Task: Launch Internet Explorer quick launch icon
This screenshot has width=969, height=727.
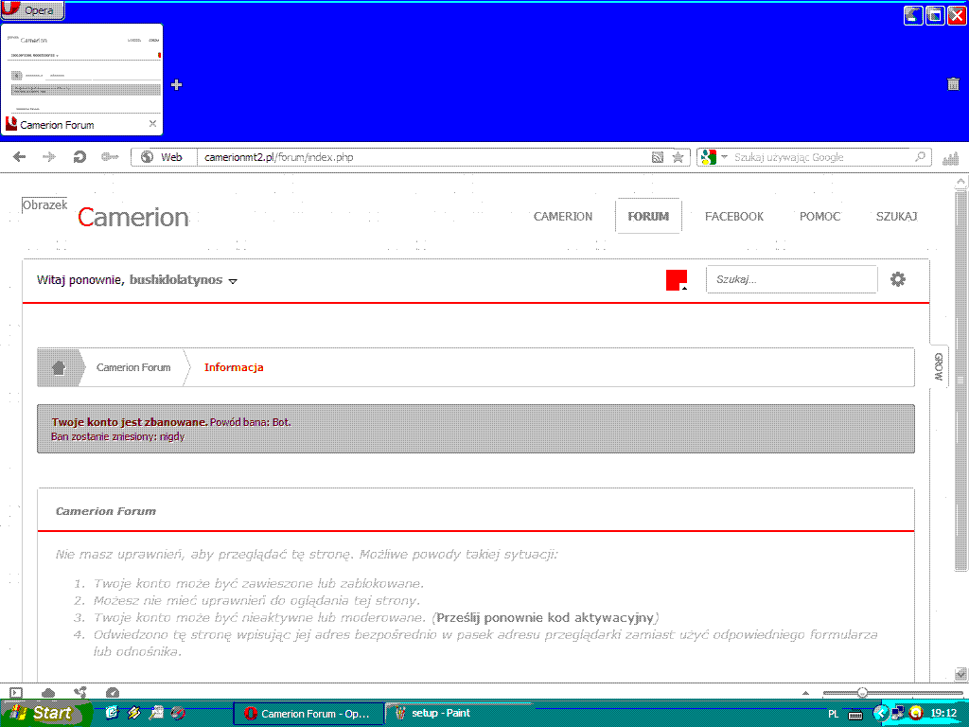Action: pyautogui.click(x=112, y=713)
